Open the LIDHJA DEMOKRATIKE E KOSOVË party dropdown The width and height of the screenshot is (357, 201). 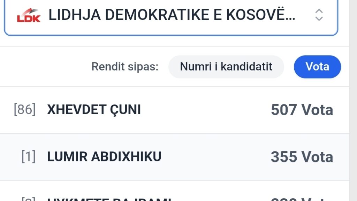tap(172, 15)
